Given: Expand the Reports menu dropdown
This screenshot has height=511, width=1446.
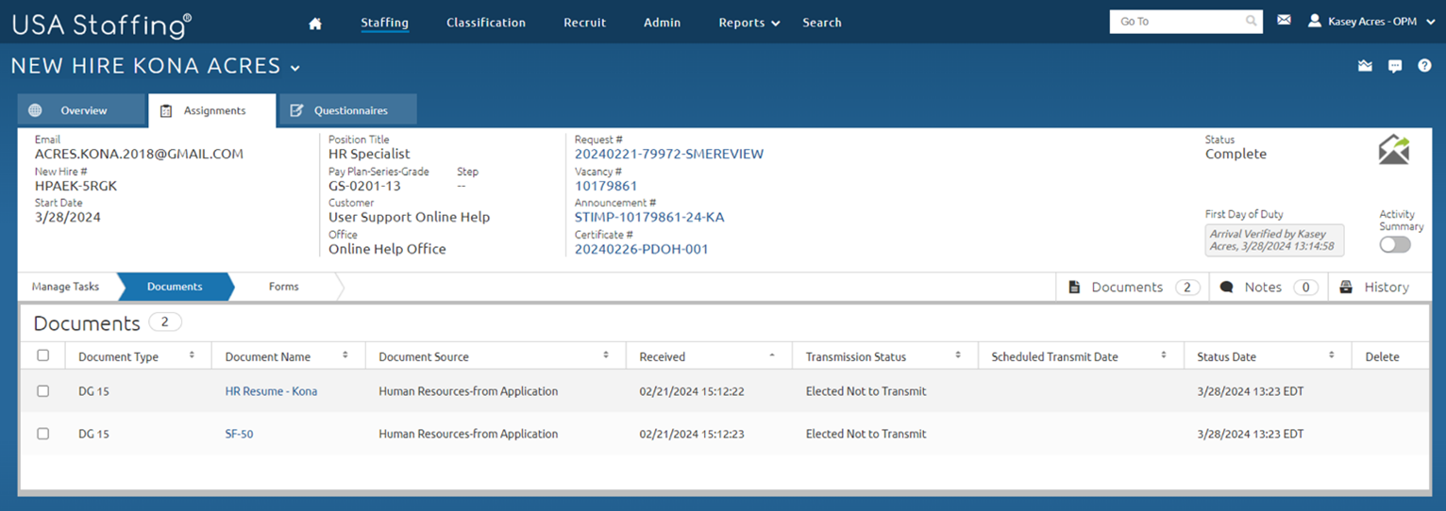Looking at the screenshot, I should coord(749,23).
